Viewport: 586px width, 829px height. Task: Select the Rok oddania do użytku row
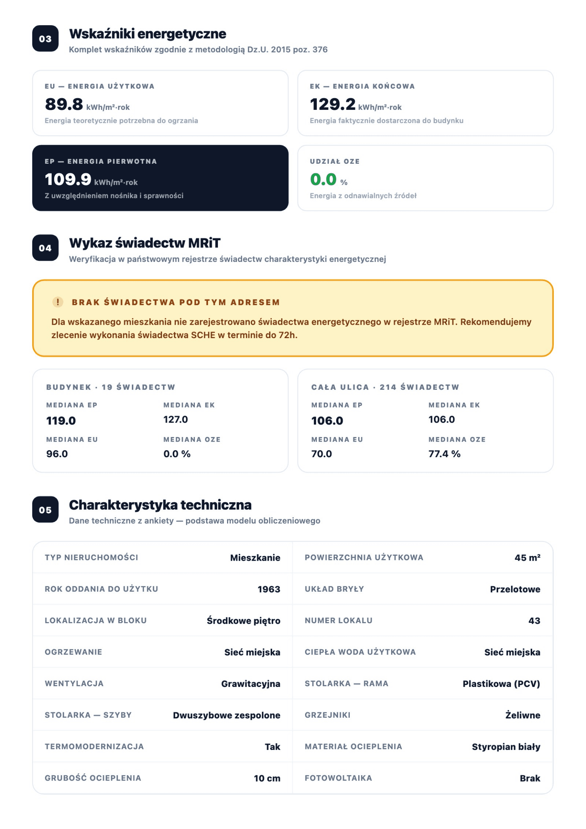click(x=162, y=589)
